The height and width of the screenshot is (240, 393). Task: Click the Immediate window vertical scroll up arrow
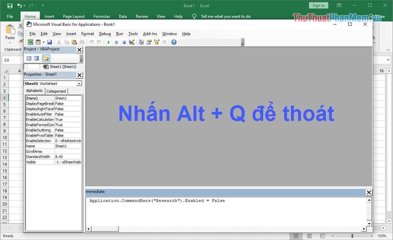[x=369, y=200]
